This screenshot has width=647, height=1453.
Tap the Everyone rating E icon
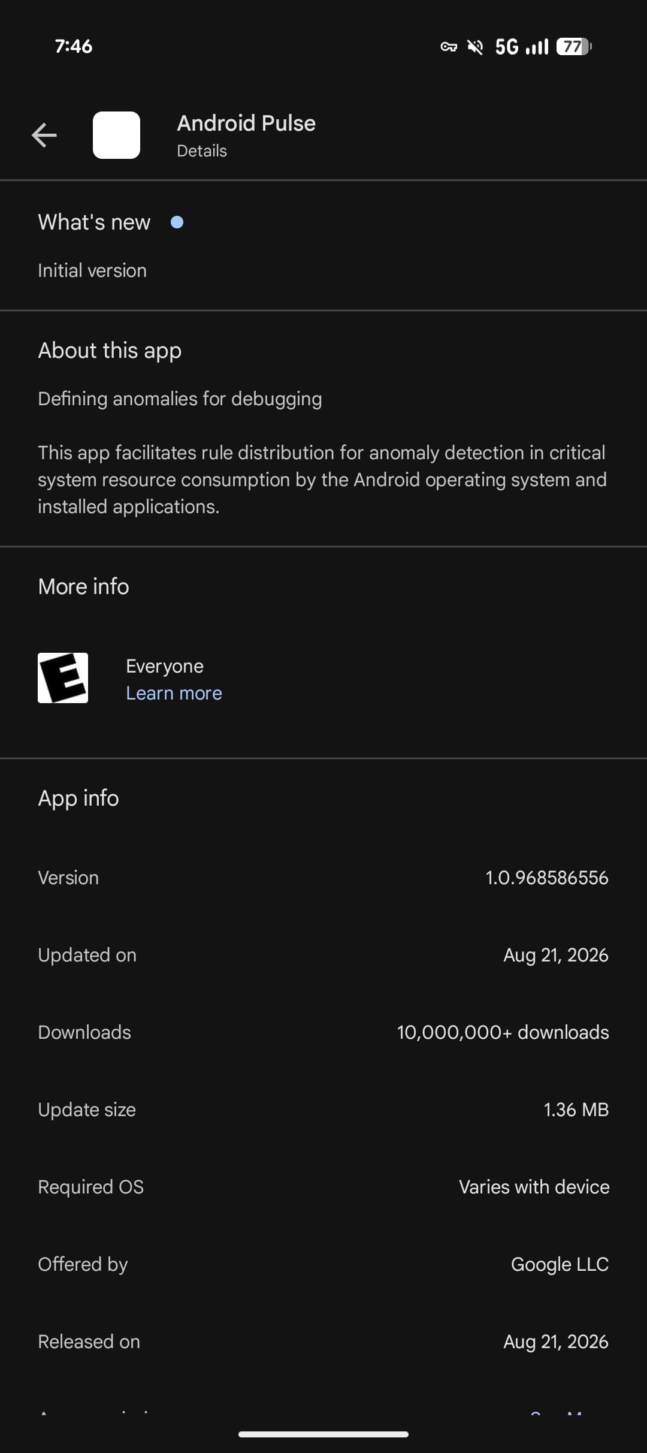tap(63, 678)
